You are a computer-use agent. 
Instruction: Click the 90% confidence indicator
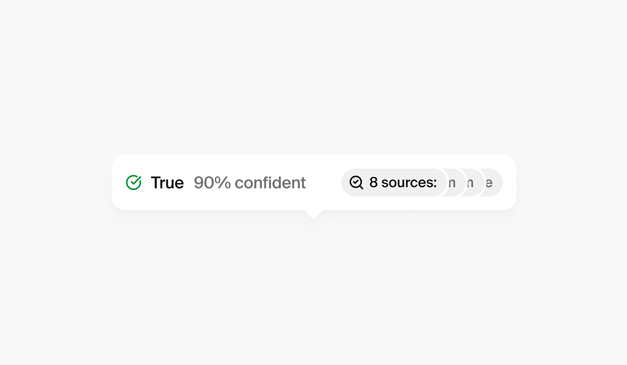click(x=250, y=182)
